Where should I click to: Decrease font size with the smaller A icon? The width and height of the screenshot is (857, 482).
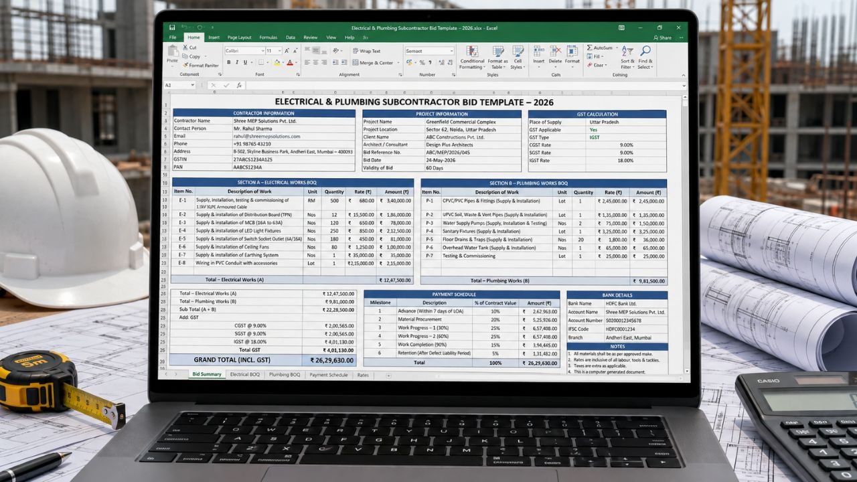tap(295, 51)
